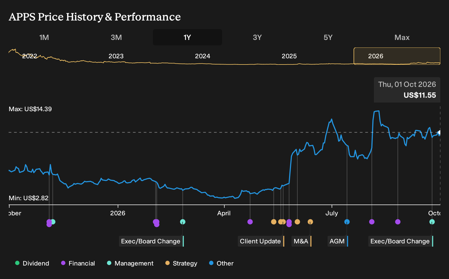Switch to the 1M time range
Image resolution: width=449 pixels, height=279 pixels.
44,37
